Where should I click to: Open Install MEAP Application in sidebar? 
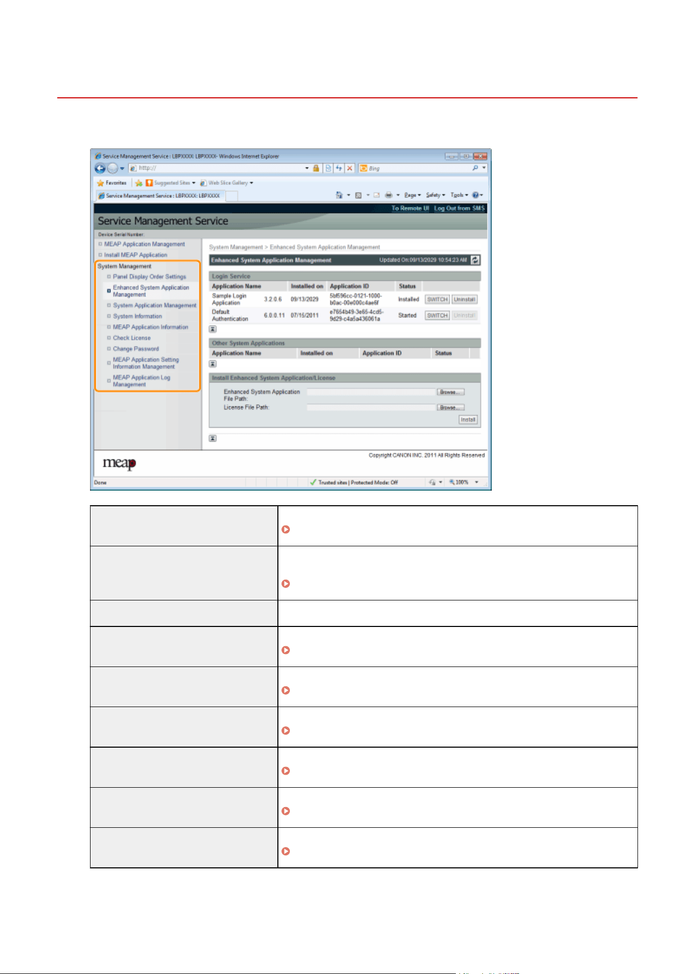click(135, 255)
